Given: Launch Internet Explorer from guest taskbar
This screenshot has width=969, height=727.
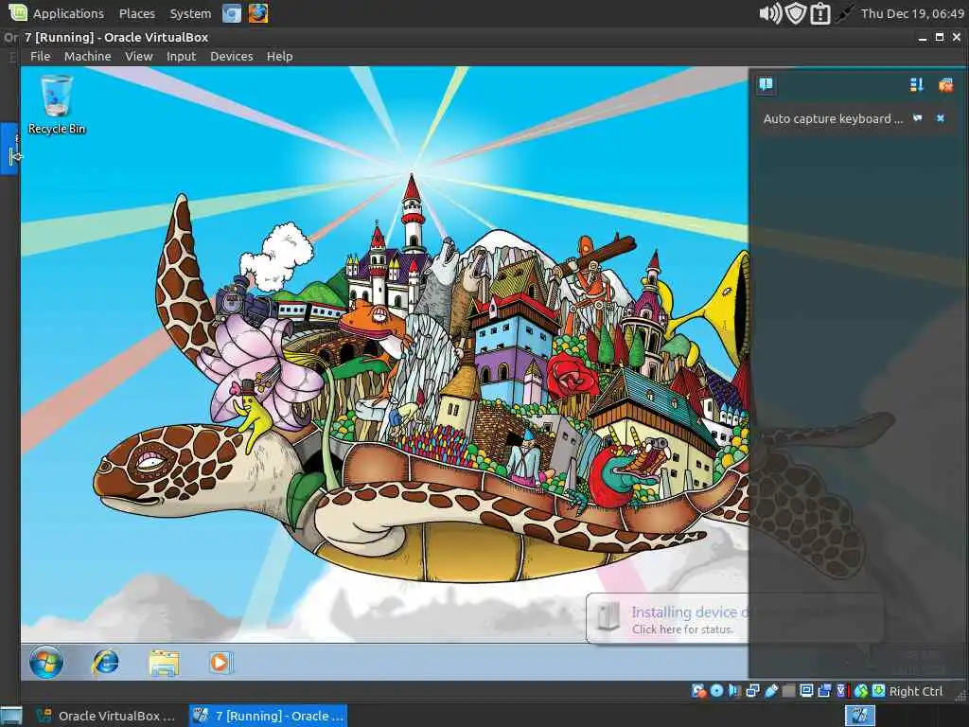Looking at the screenshot, I should coord(105,663).
